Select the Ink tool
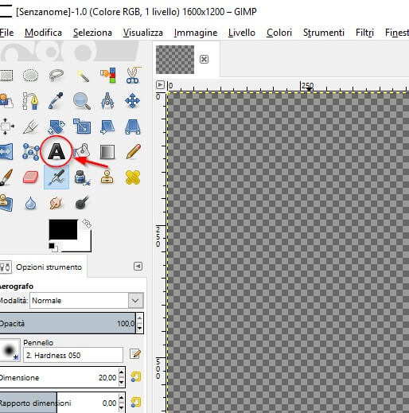Screen dimensions: 409x413 point(83,177)
